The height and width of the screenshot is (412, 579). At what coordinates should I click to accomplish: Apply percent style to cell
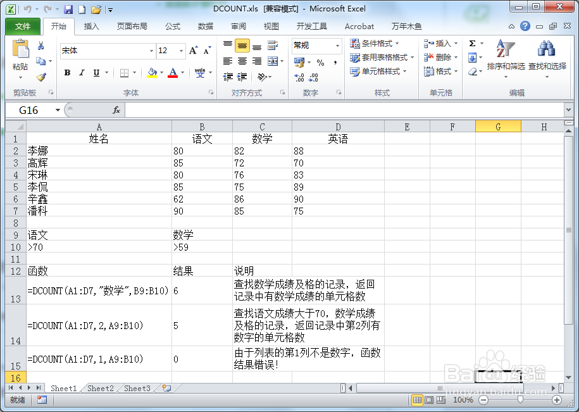(321, 63)
